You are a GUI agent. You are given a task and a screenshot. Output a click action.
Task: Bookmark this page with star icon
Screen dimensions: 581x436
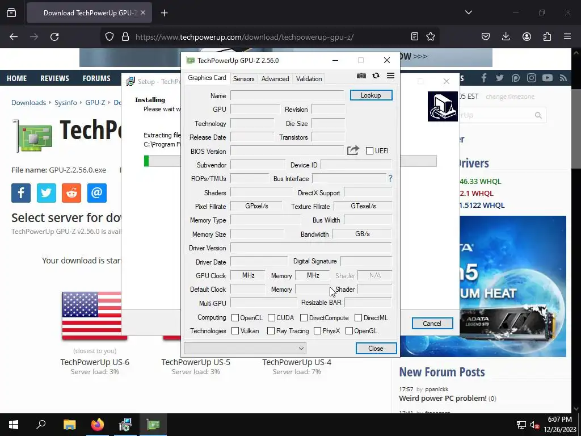click(x=431, y=36)
